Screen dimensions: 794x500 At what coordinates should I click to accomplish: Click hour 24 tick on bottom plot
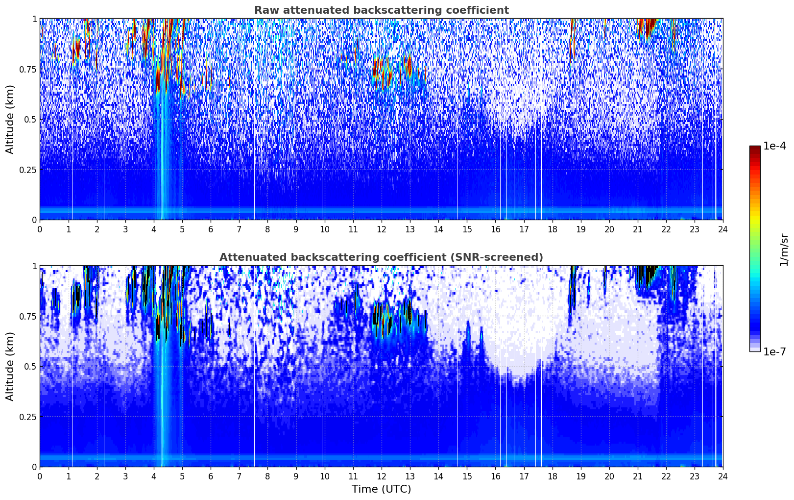point(722,476)
